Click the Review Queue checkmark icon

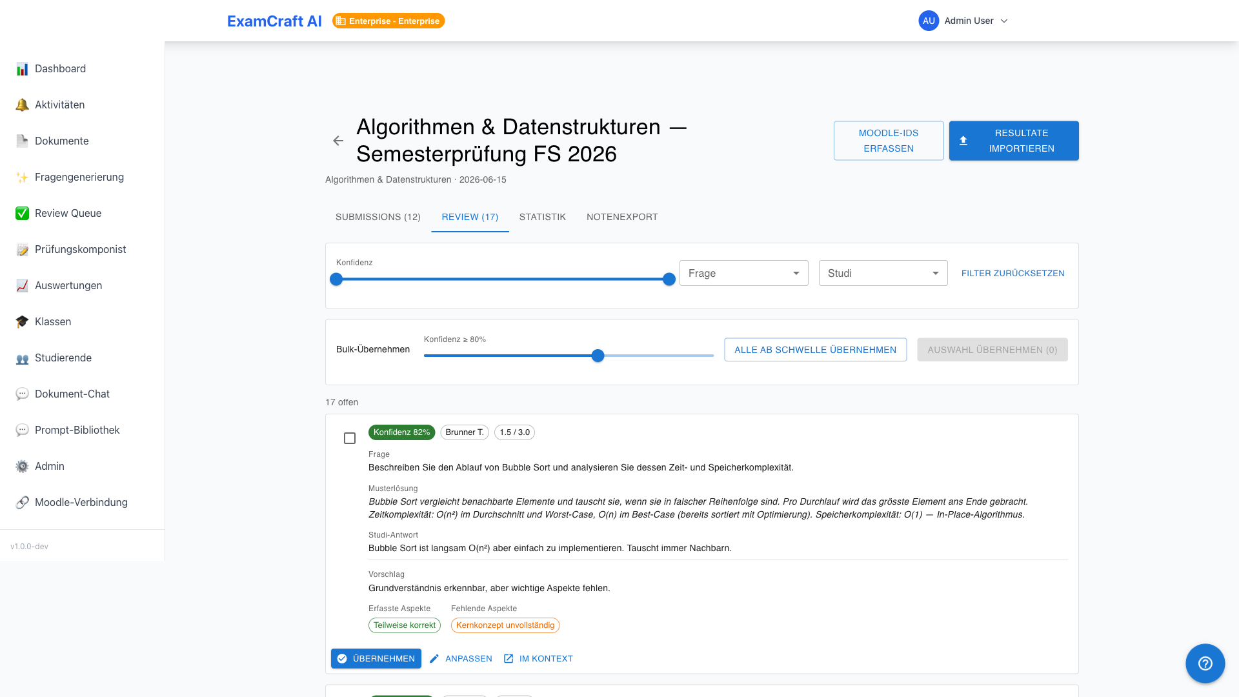click(x=22, y=214)
